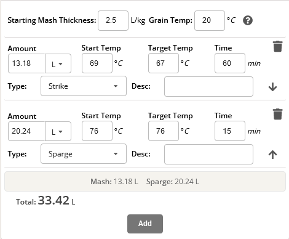
Task: Open unit dropdown beside 13.18 amount
Action: pos(58,63)
